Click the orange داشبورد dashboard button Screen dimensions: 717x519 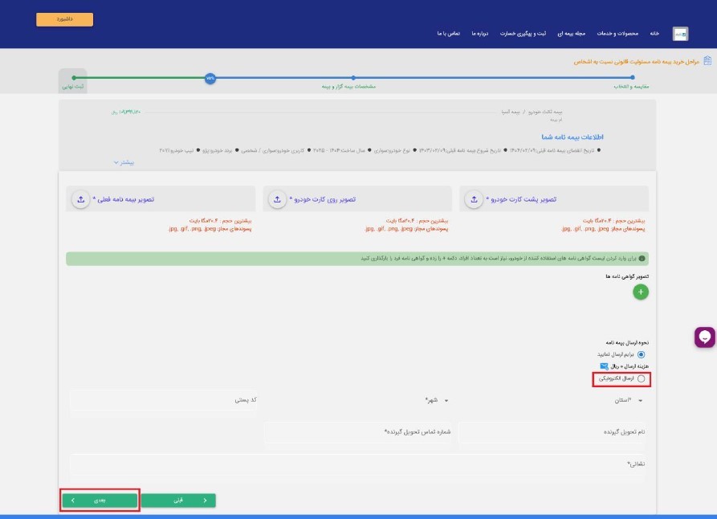[x=64, y=19]
